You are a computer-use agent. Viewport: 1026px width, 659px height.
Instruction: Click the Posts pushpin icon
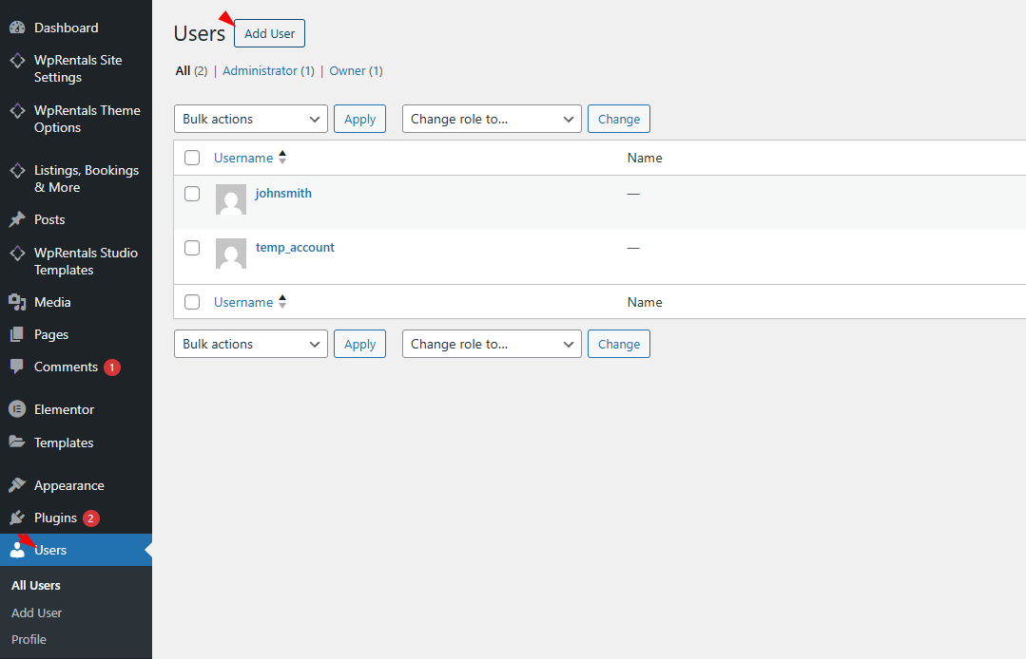(x=17, y=219)
